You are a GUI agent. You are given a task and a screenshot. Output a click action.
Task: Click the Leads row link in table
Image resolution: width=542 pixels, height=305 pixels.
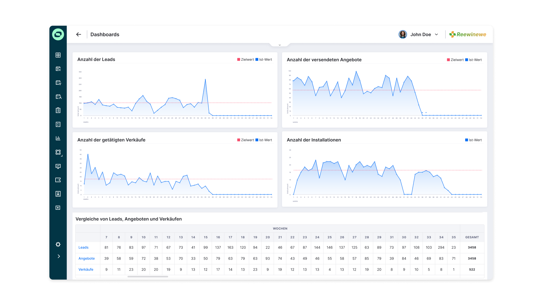coord(83,247)
